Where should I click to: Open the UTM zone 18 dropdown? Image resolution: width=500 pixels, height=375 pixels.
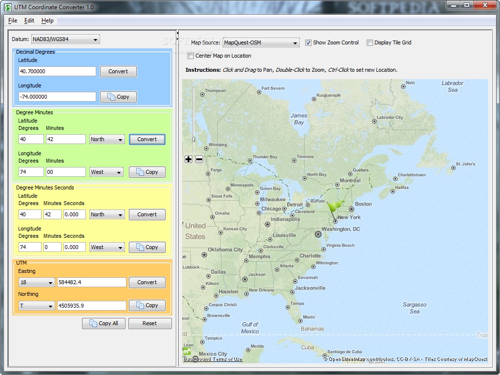tap(37, 283)
